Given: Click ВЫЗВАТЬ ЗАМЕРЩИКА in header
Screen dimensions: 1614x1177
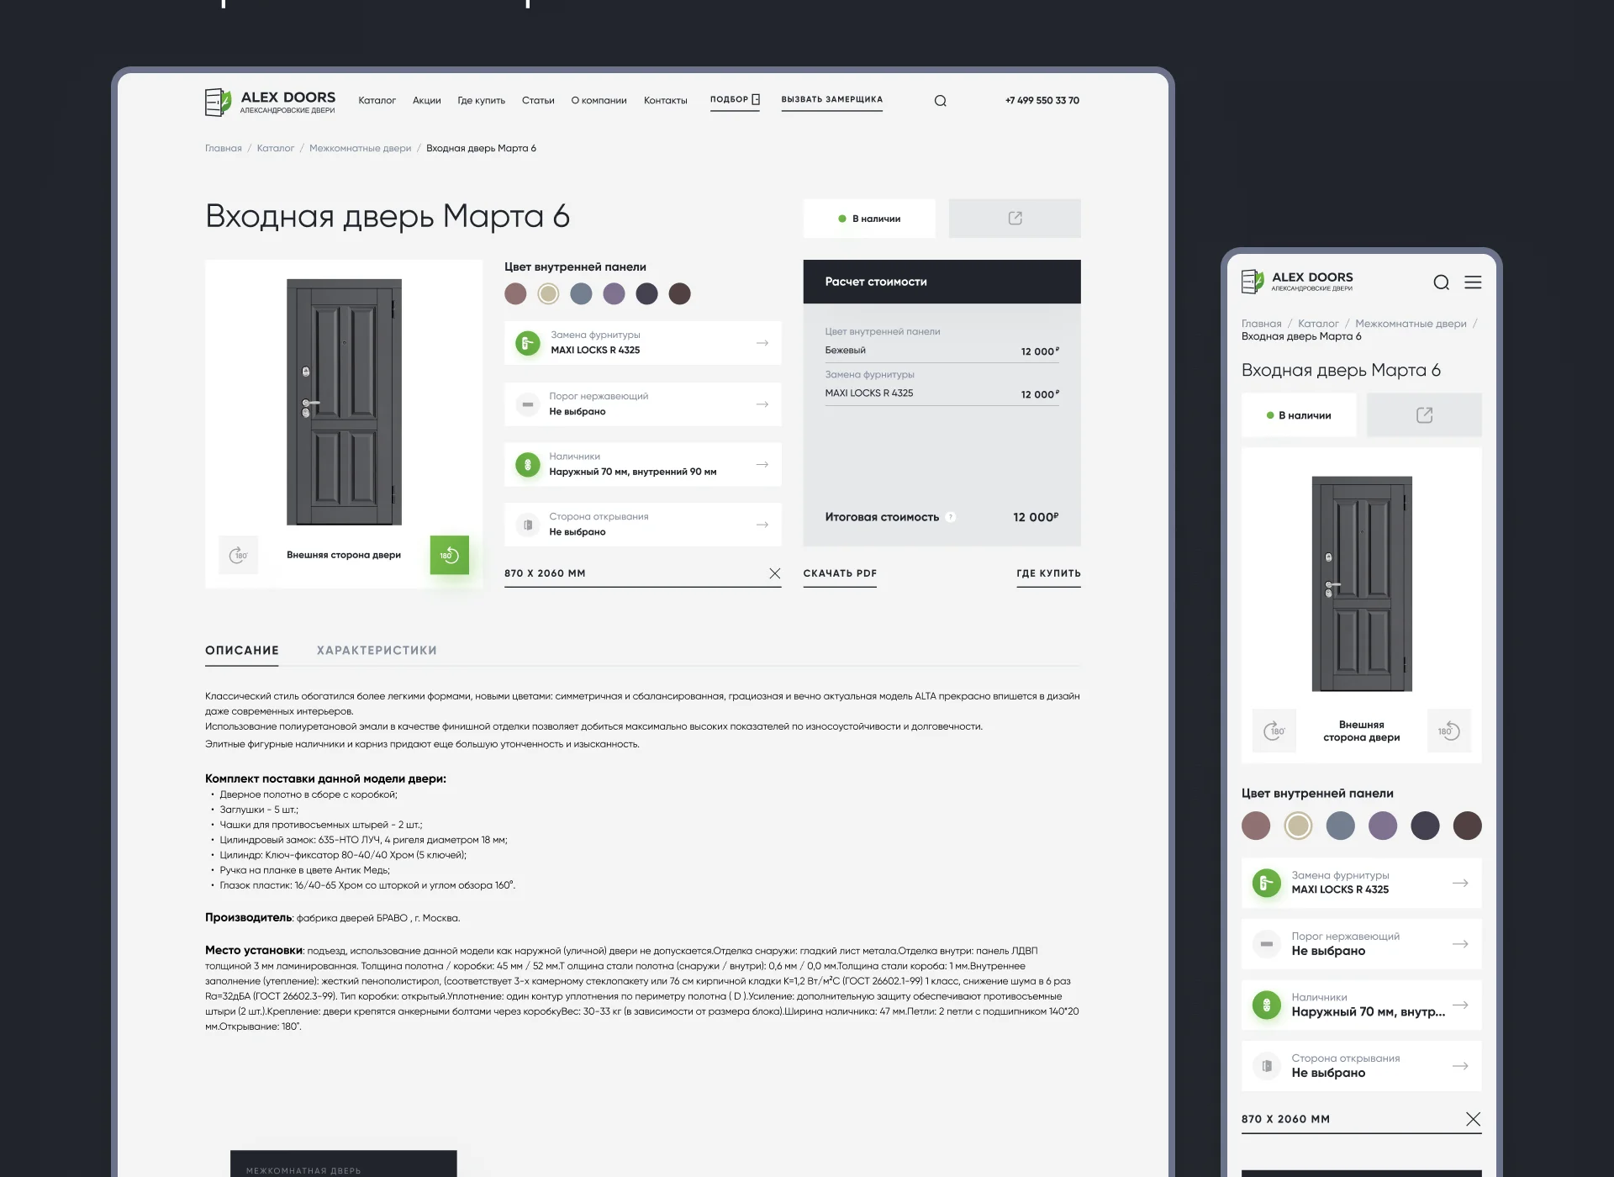Looking at the screenshot, I should click(831, 100).
